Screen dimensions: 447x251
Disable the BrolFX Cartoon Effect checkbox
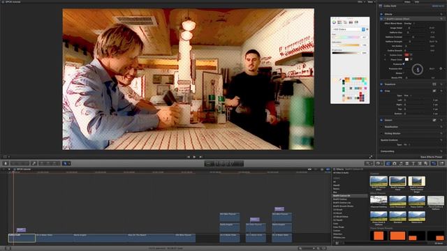(381, 19)
